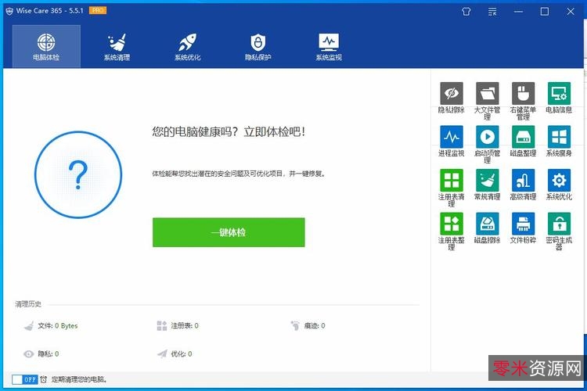Open the title bar menu list icon
This screenshot has height=391, width=587.
point(492,12)
